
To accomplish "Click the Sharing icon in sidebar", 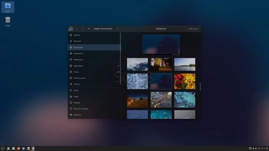I will pyautogui.click(x=71, y=84).
